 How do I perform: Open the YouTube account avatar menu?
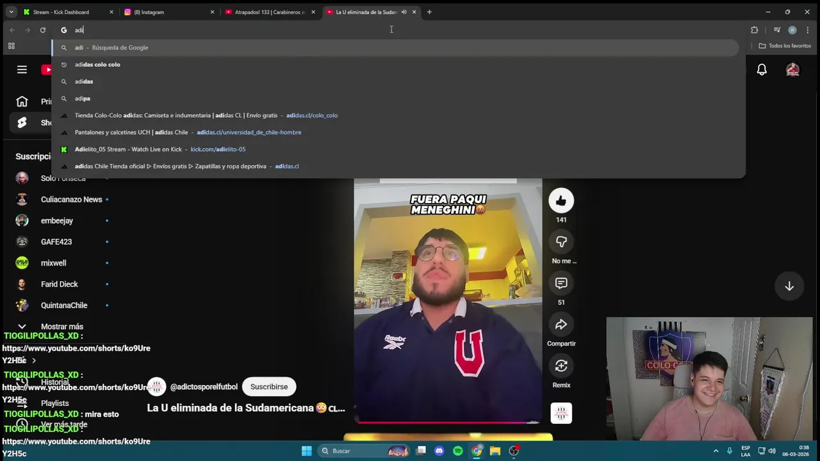(792, 70)
